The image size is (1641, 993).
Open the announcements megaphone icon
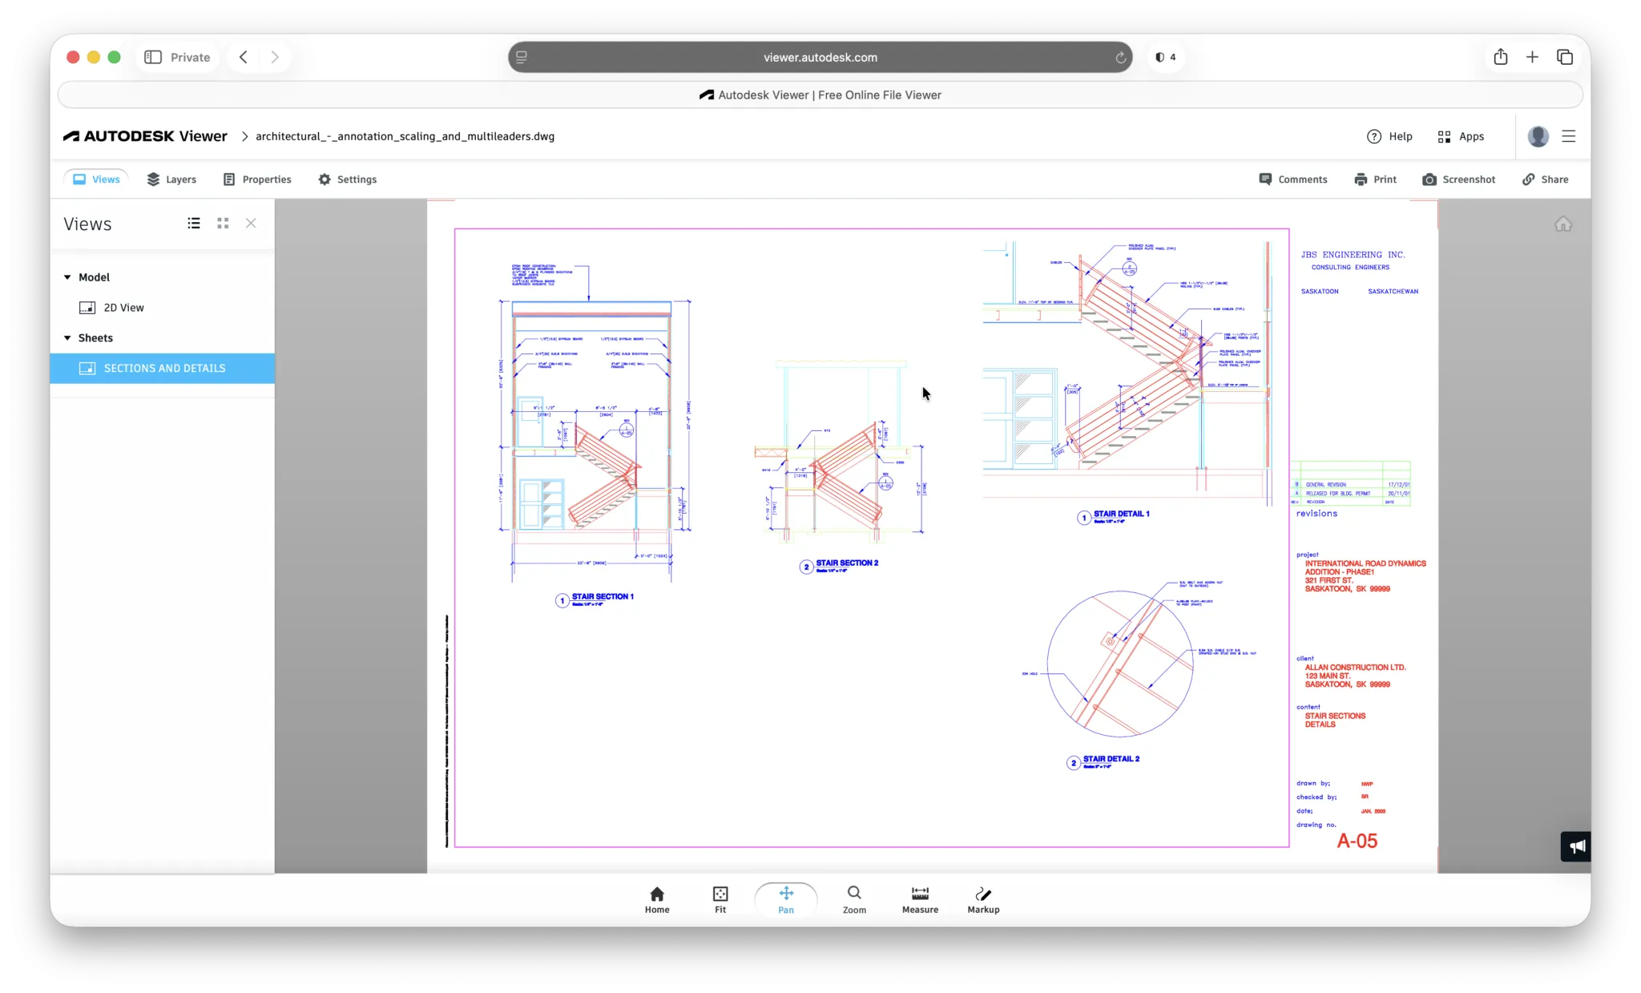(1575, 846)
